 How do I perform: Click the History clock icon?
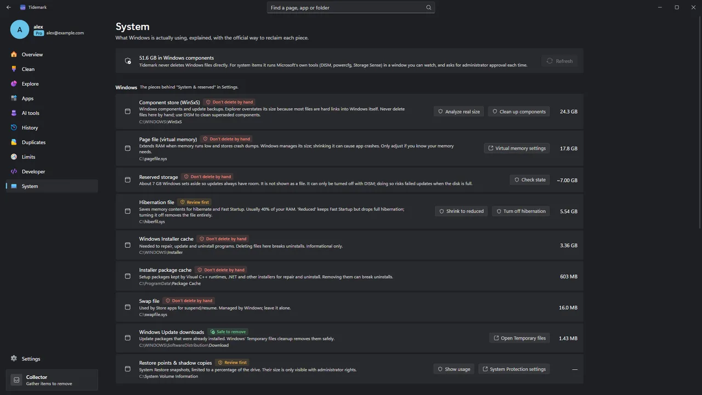click(x=14, y=128)
